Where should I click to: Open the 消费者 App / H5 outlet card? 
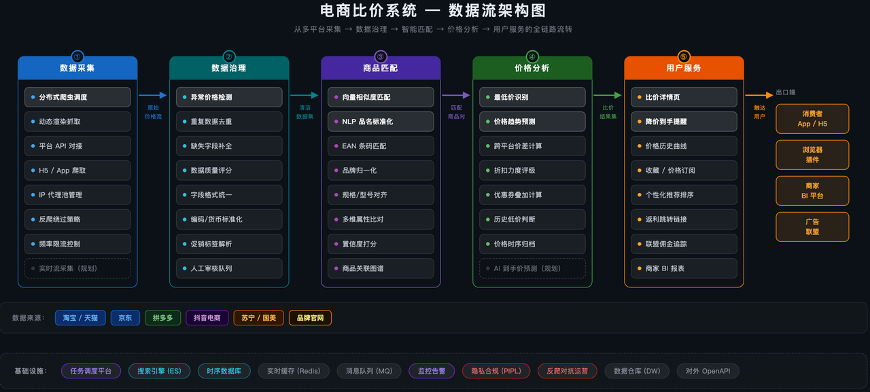[x=812, y=118]
